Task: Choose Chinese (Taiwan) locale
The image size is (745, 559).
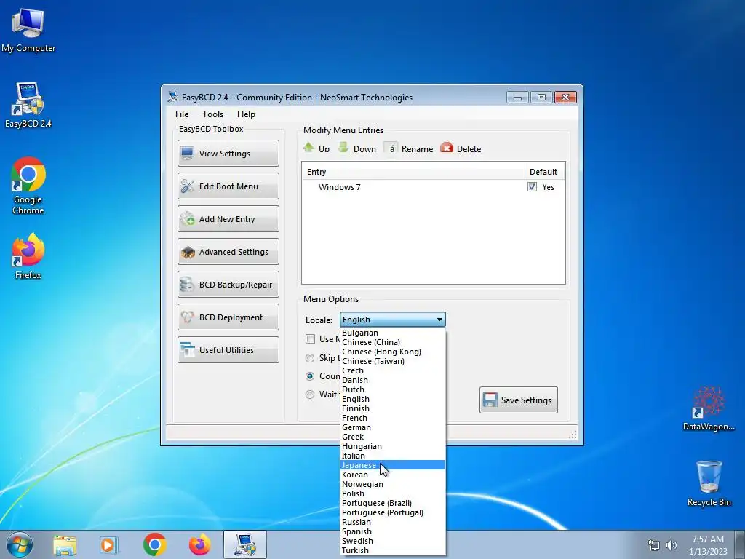Action: 393,361
